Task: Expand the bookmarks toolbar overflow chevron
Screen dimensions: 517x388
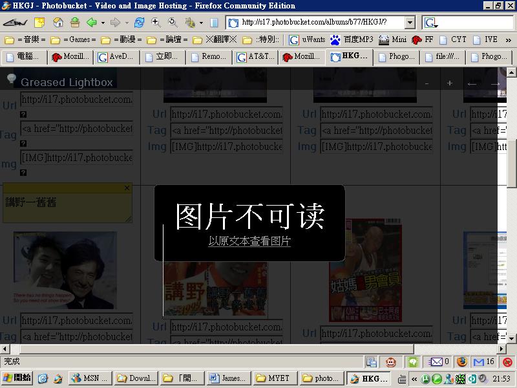Action: (509, 39)
